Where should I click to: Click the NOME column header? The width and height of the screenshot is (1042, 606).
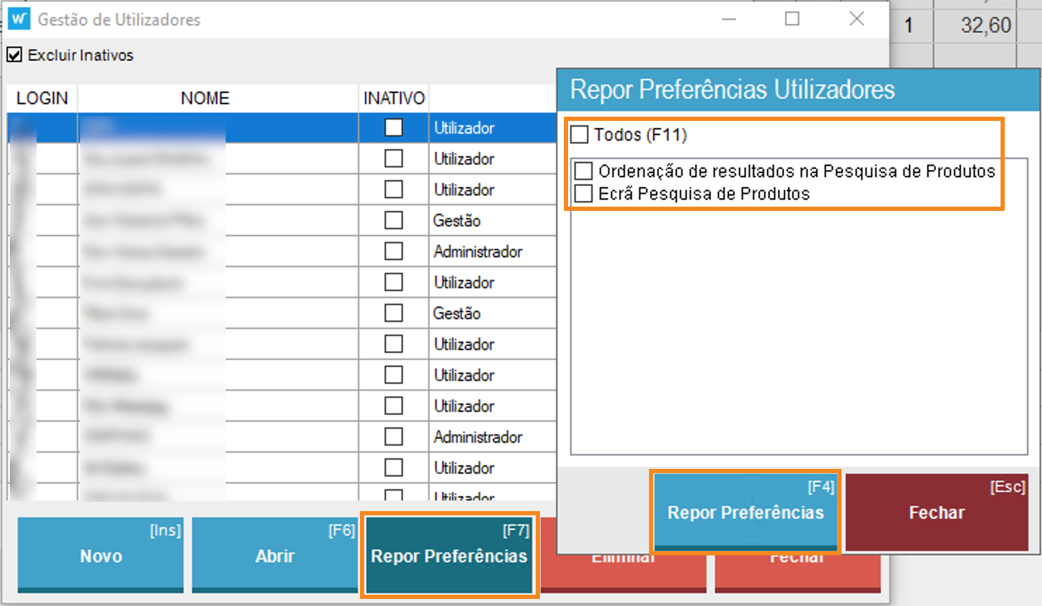click(x=205, y=98)
